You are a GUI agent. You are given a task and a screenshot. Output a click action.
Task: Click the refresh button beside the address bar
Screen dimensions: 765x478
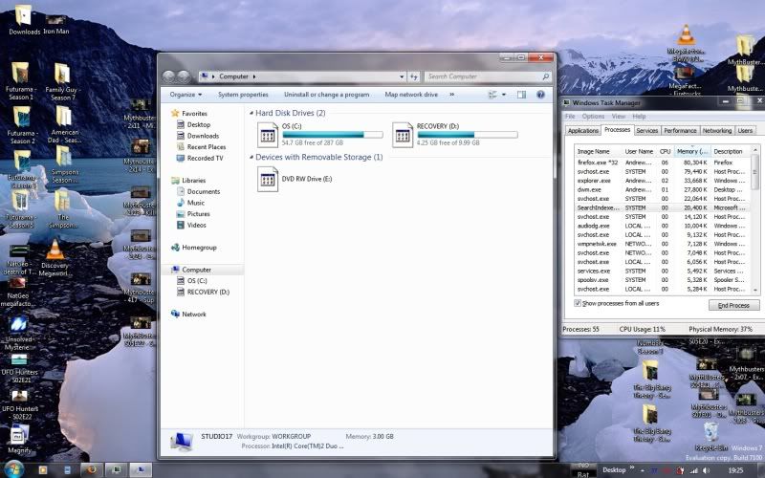tap(414, 76)
